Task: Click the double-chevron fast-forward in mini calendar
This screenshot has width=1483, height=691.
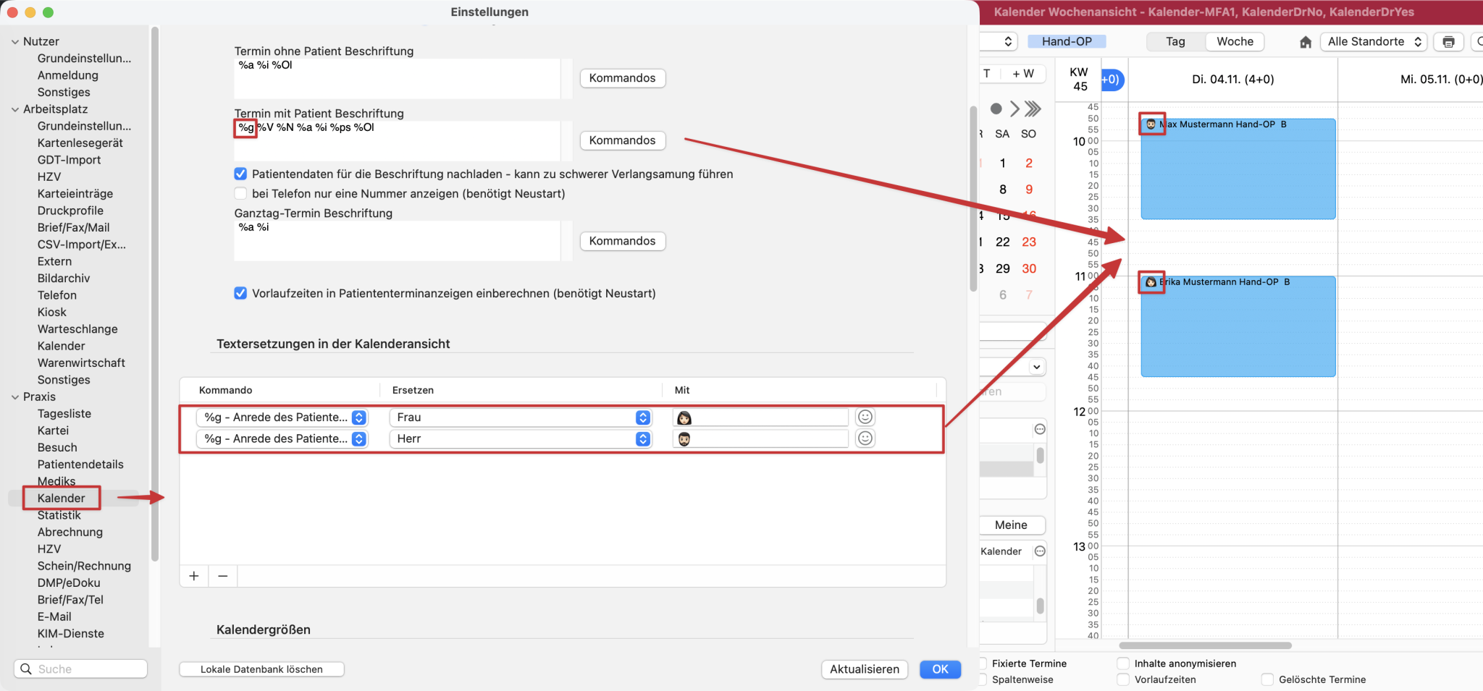Action: (x=1034, y=109)
